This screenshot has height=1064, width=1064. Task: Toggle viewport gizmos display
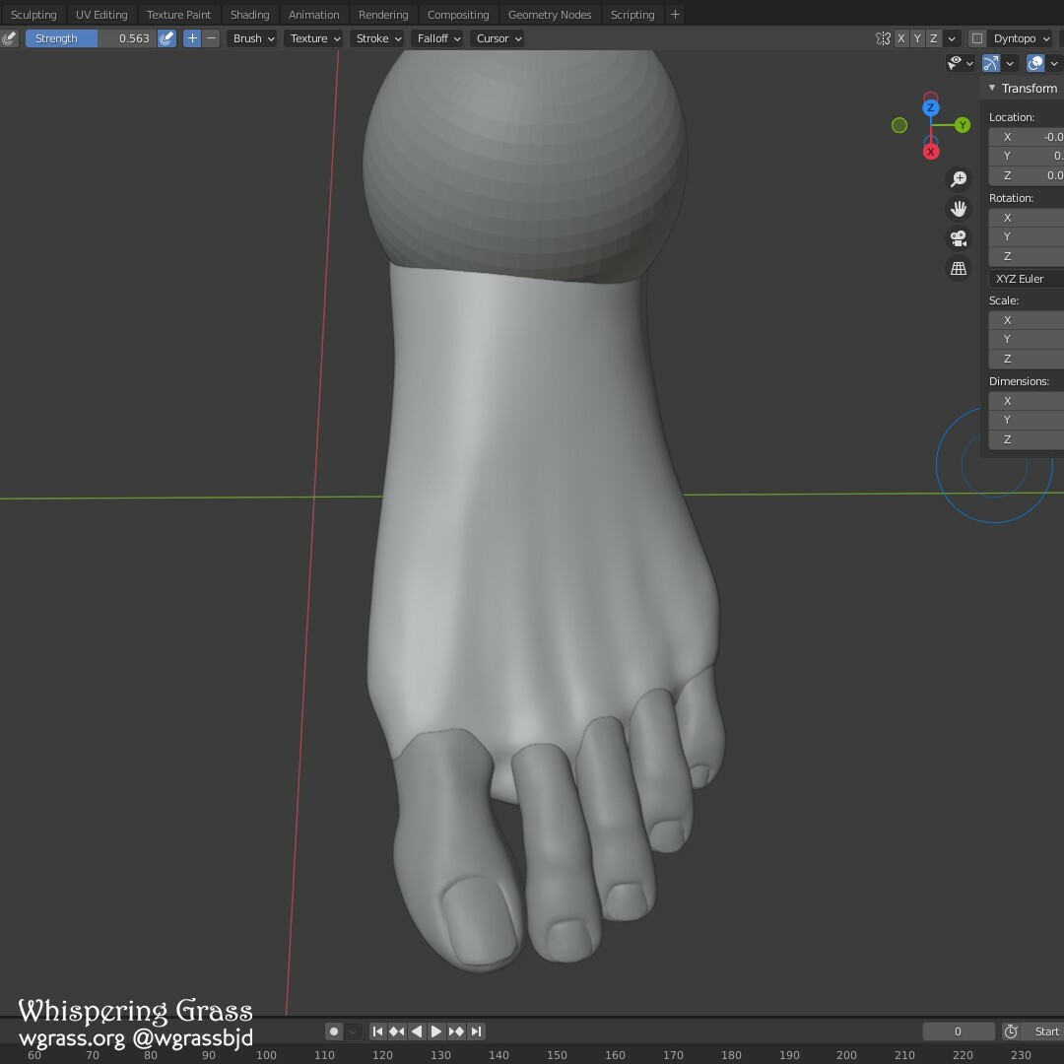click(991, 63)
